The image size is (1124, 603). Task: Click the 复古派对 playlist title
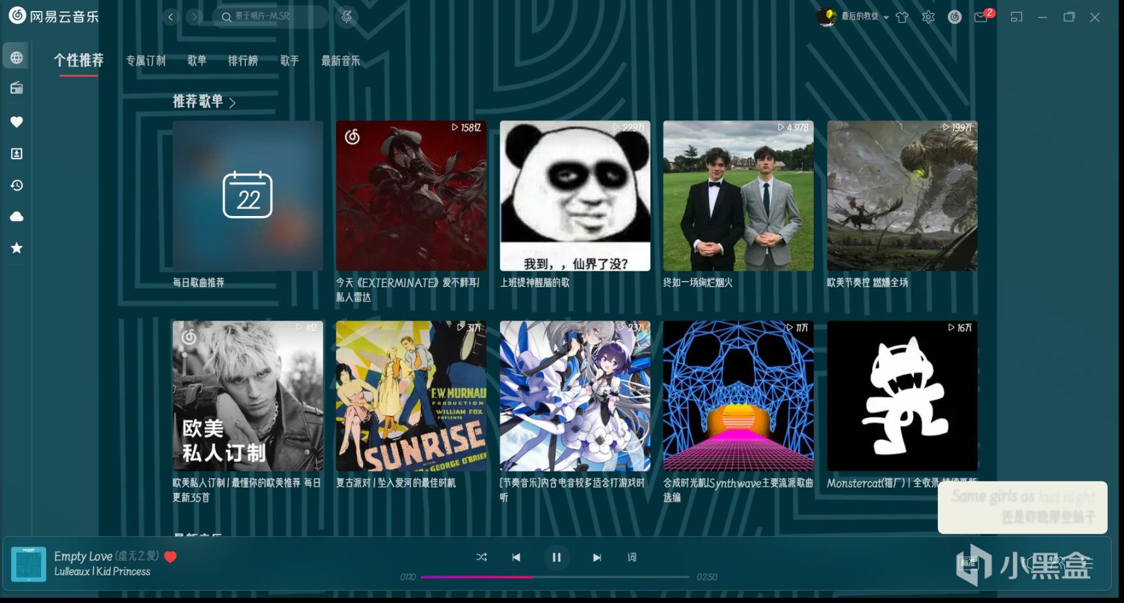(x=396, y=483)
